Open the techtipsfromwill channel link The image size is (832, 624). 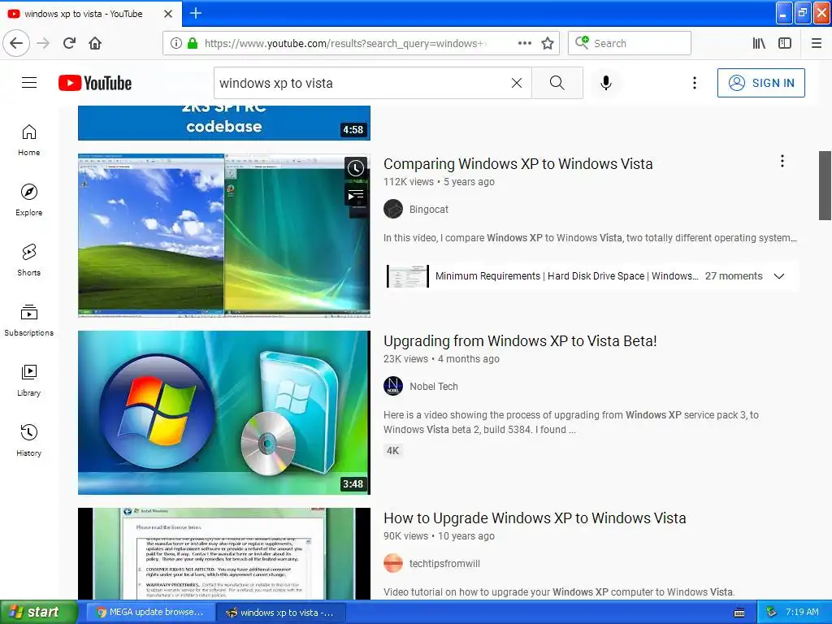pos(444,564)
